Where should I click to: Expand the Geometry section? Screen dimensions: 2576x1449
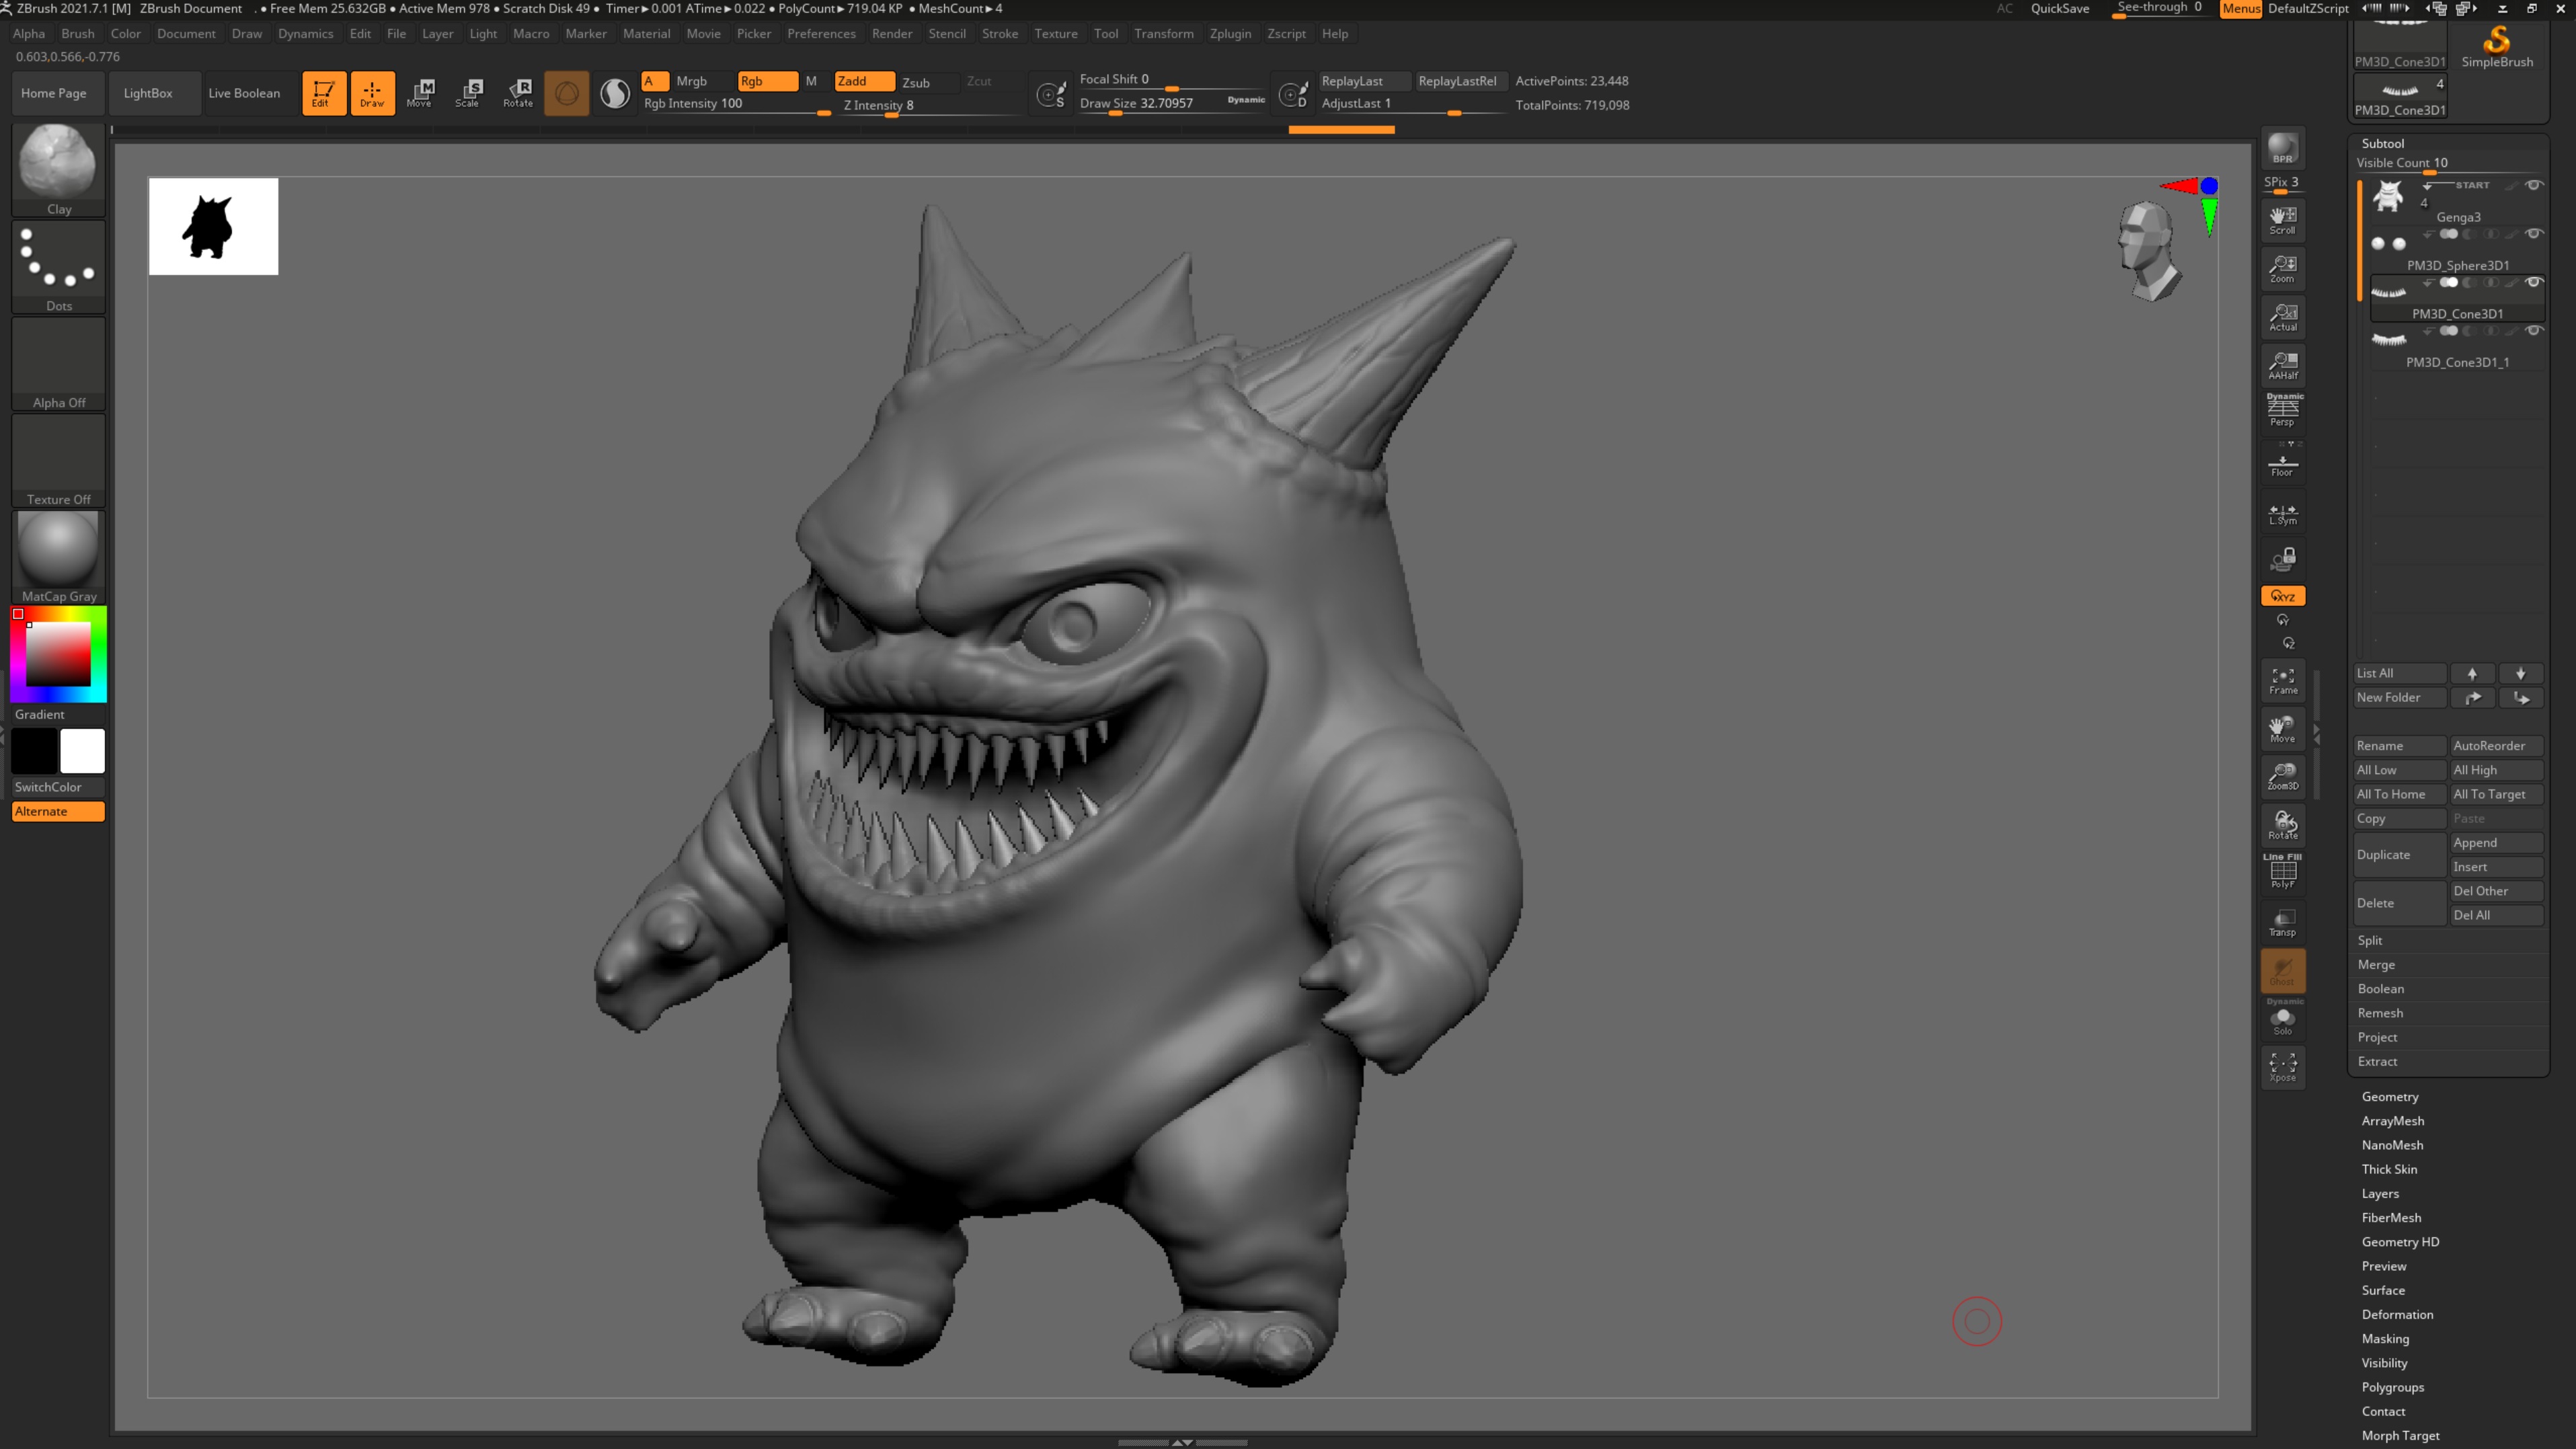2389,1096
